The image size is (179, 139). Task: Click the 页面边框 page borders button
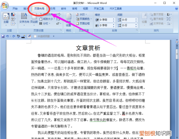click(83, 23)
